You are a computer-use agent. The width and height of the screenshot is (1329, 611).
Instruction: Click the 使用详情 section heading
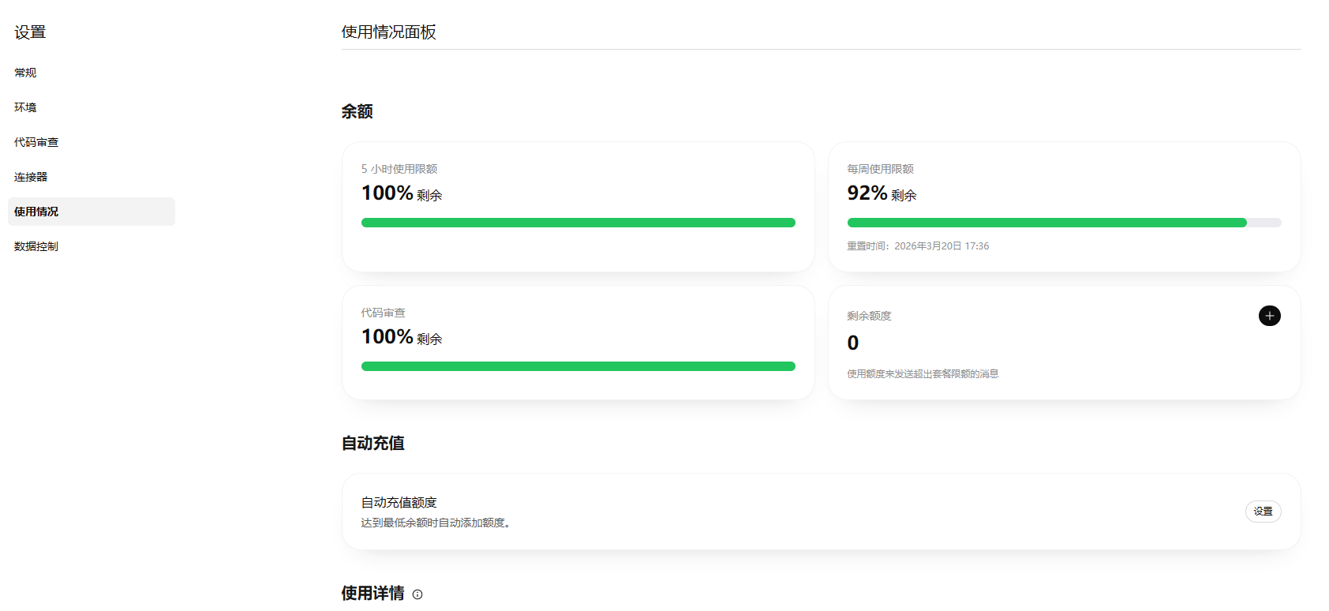click(372, 593)
